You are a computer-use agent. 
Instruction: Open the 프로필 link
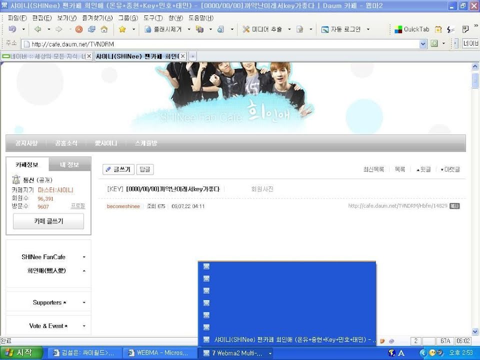click(x=78, y=205)
